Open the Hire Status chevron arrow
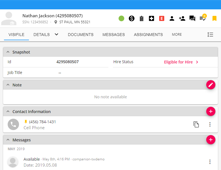This screenshot has width=221, height=170. click(197, 62)
